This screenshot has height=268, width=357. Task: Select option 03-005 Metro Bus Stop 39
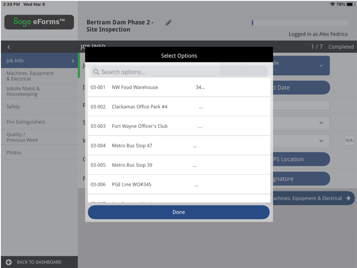(x=179, y=165)
